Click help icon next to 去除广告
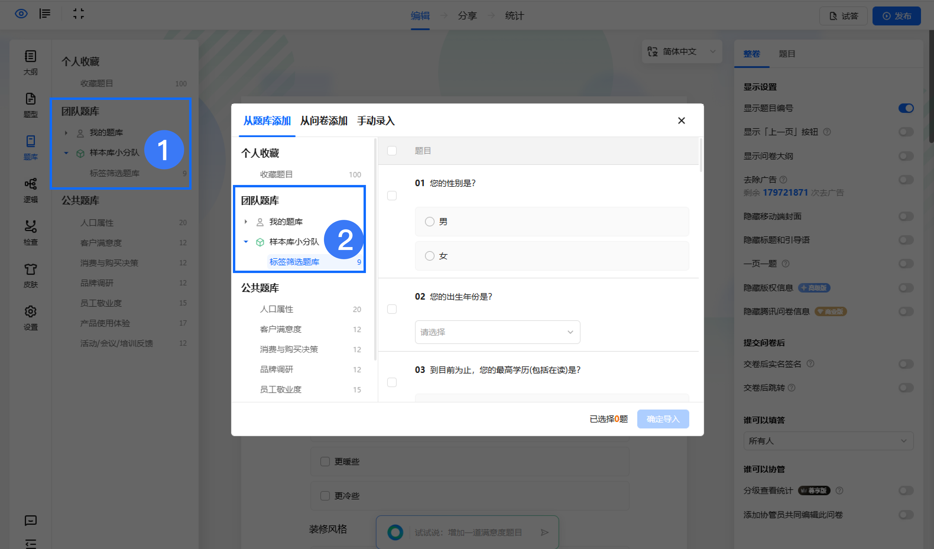 pyautogui.click(x=783, y=180)
